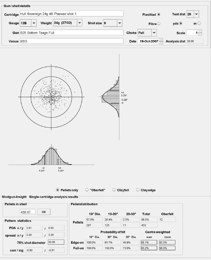The height and width of the screenshot is (260, 211).
Task: Open the Gauge 12B dropdown
Action: pos(34,23)
